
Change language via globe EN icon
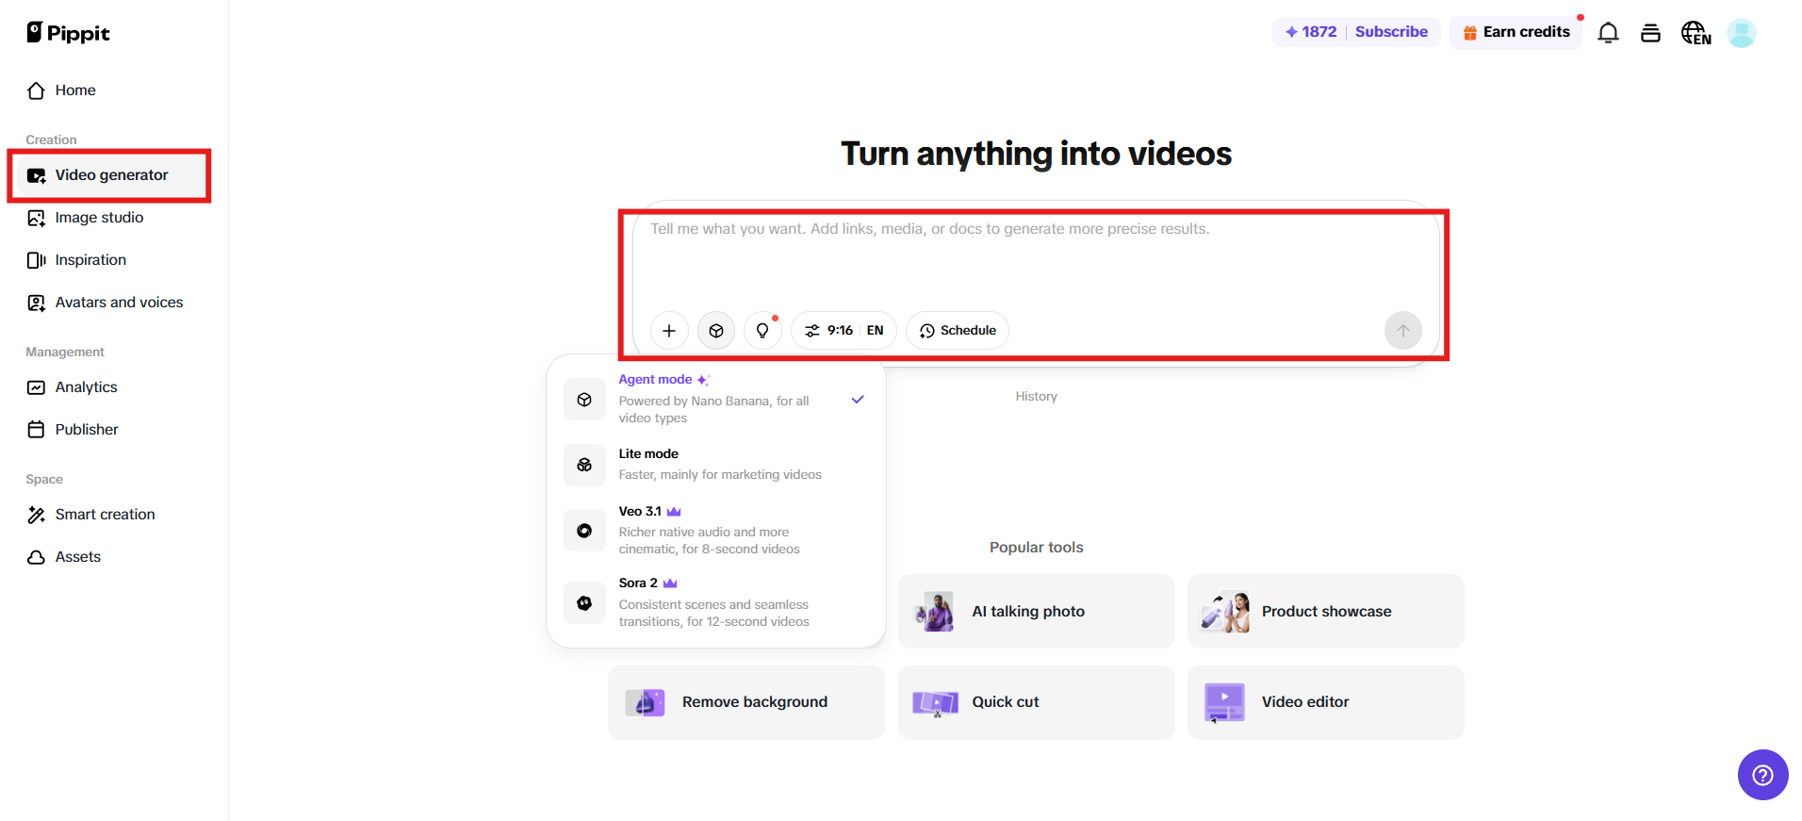point(1696,33)
